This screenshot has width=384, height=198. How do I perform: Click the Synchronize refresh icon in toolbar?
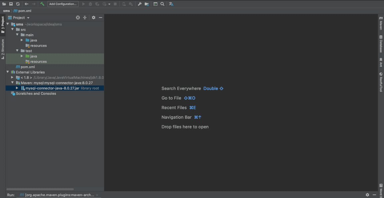[18, 4]
